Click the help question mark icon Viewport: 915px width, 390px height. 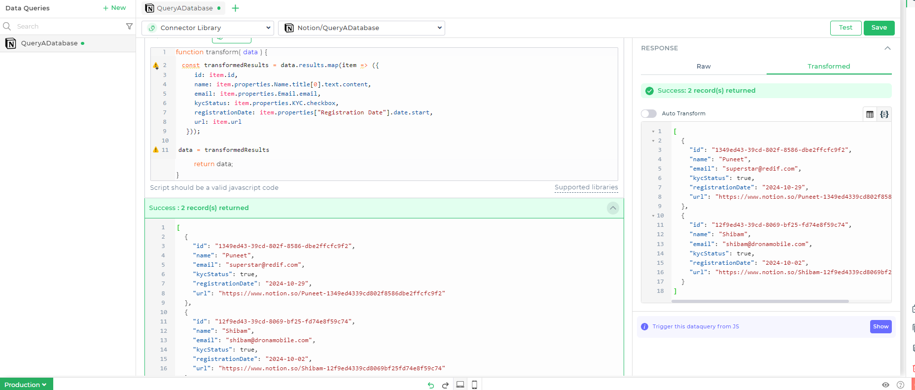900,385
